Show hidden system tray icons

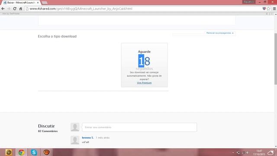point(233,153)
